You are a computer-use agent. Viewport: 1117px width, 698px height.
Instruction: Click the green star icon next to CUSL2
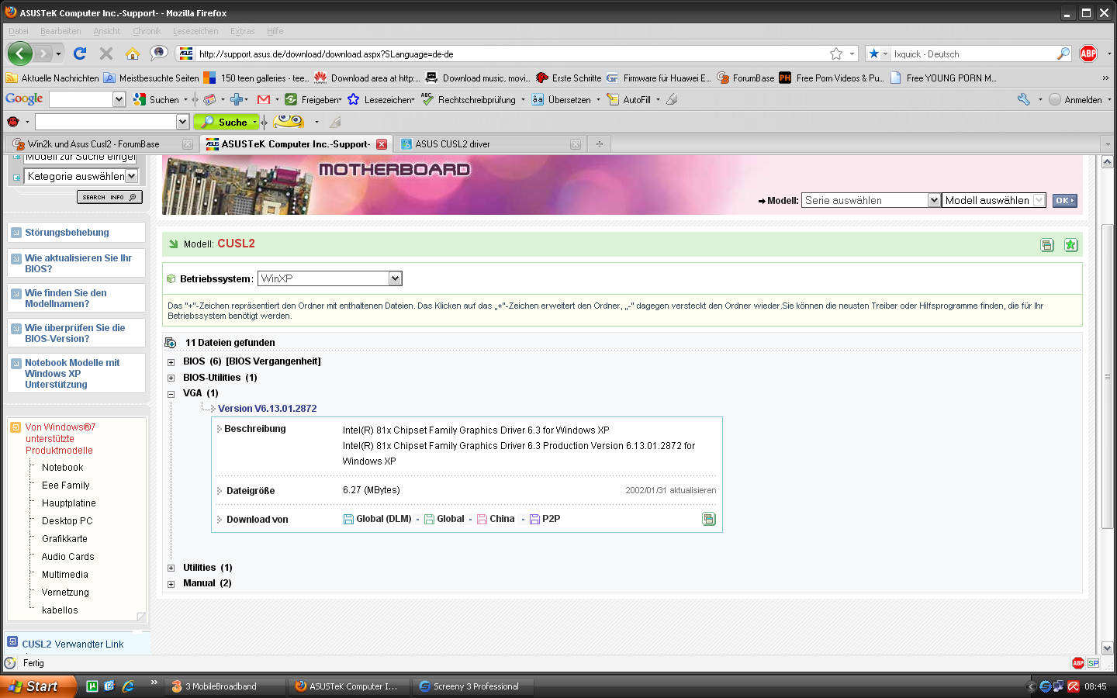point(1070,245)
